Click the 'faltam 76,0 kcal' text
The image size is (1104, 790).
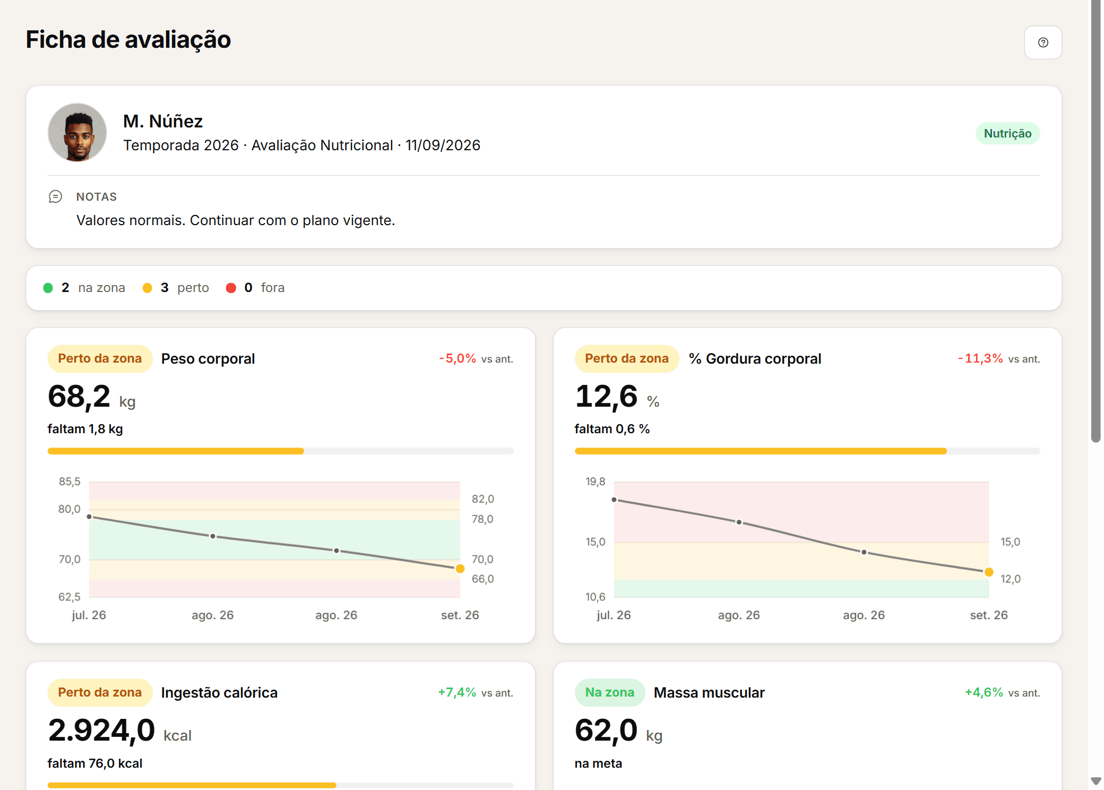[95, 763]
